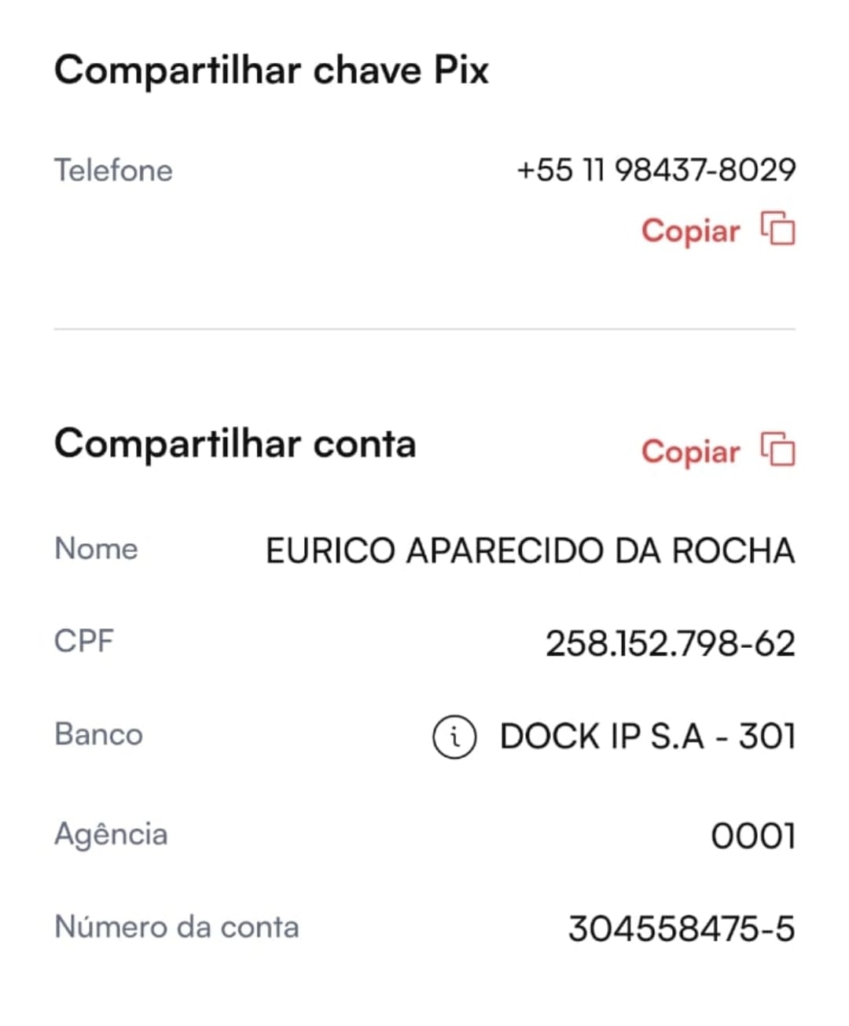Click the Compartilhar chave Pix heading

(x=271, y=71)
